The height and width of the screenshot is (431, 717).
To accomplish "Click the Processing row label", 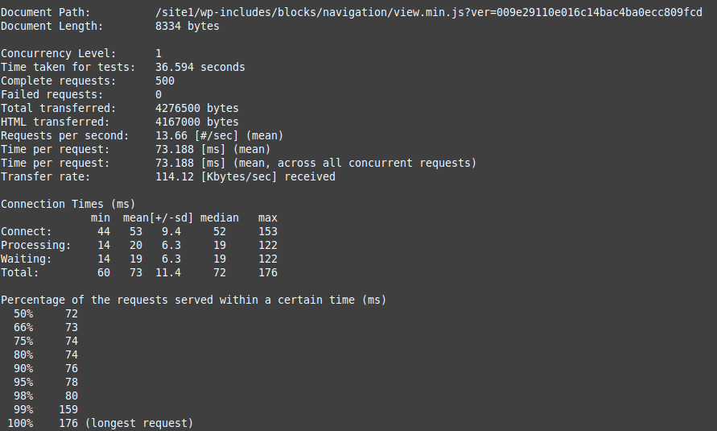I will (35, 245).
